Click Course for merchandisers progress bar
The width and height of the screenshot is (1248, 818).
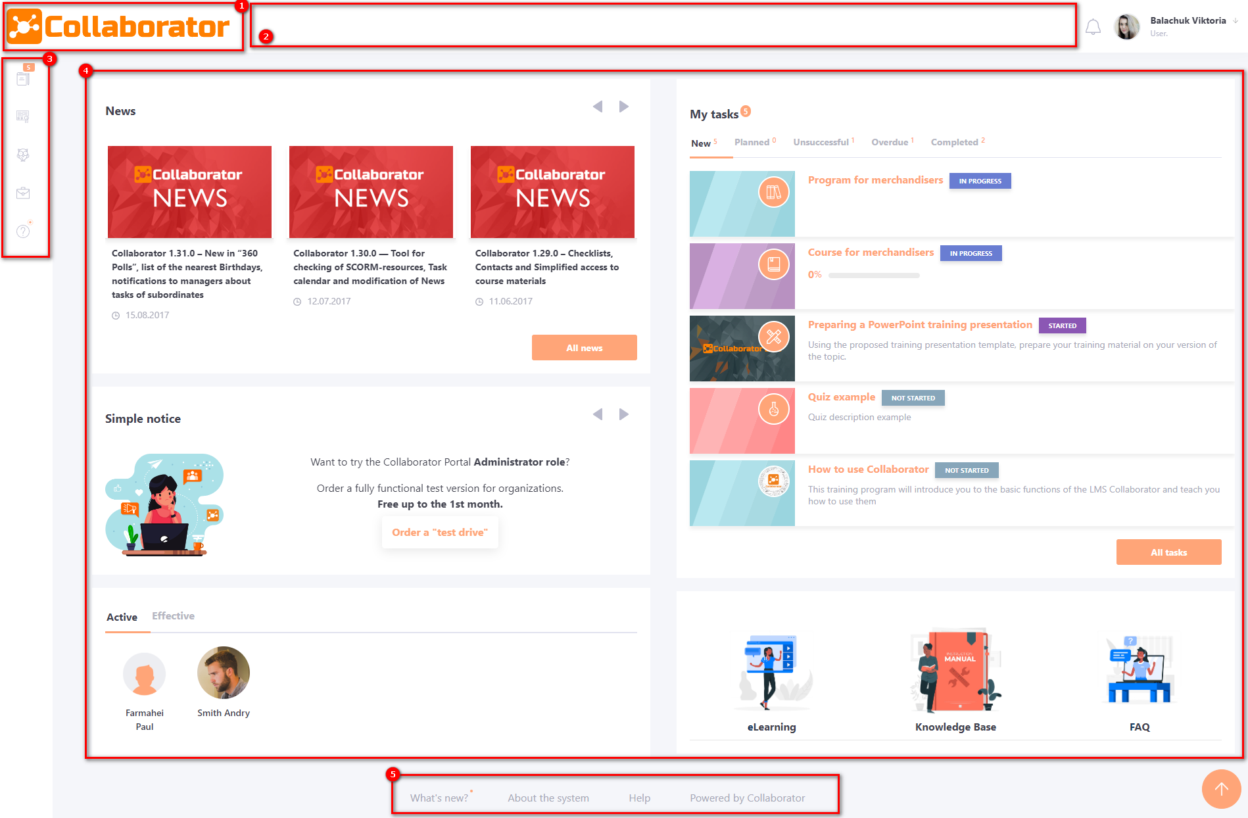[874, 276]
